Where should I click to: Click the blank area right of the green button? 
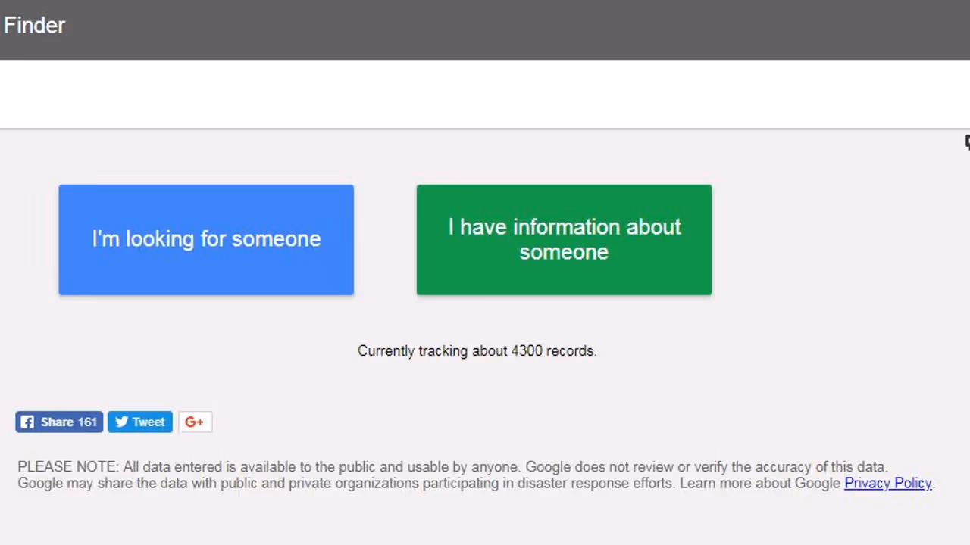click(x=834, y=239)
